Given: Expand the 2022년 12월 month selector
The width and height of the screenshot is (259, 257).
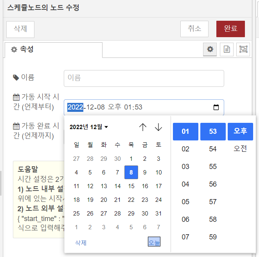Looking at the screenshot, I should pyautogui.click(x=89, y=127).
